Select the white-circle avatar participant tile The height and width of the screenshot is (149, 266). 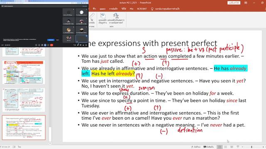click(81, 12)
